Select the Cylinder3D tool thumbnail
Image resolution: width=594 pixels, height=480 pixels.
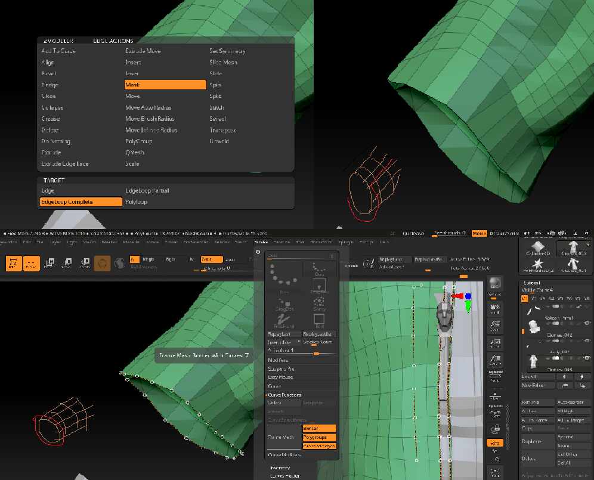(537, 248)
